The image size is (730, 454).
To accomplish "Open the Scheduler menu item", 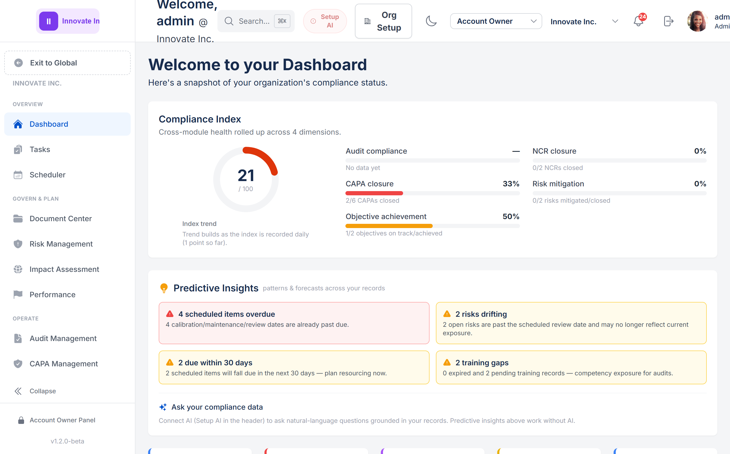I will [67, 175].
